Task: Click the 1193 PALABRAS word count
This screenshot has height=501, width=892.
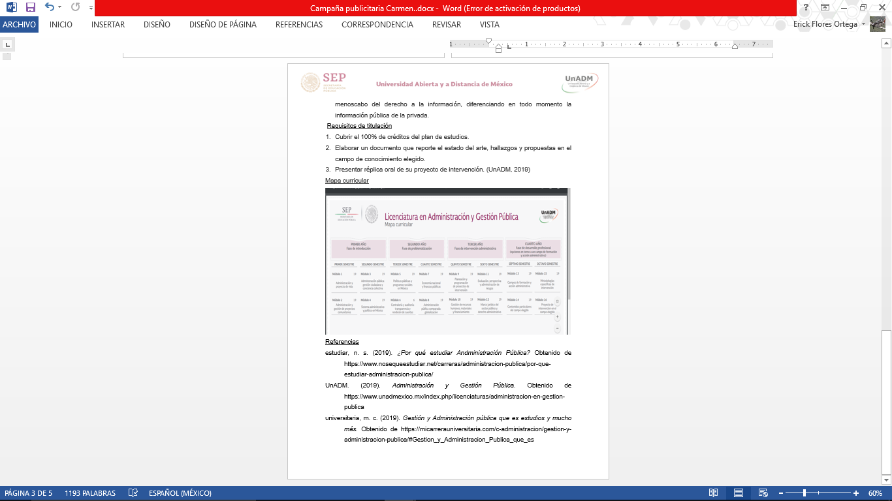Action: tap(90, 493)
